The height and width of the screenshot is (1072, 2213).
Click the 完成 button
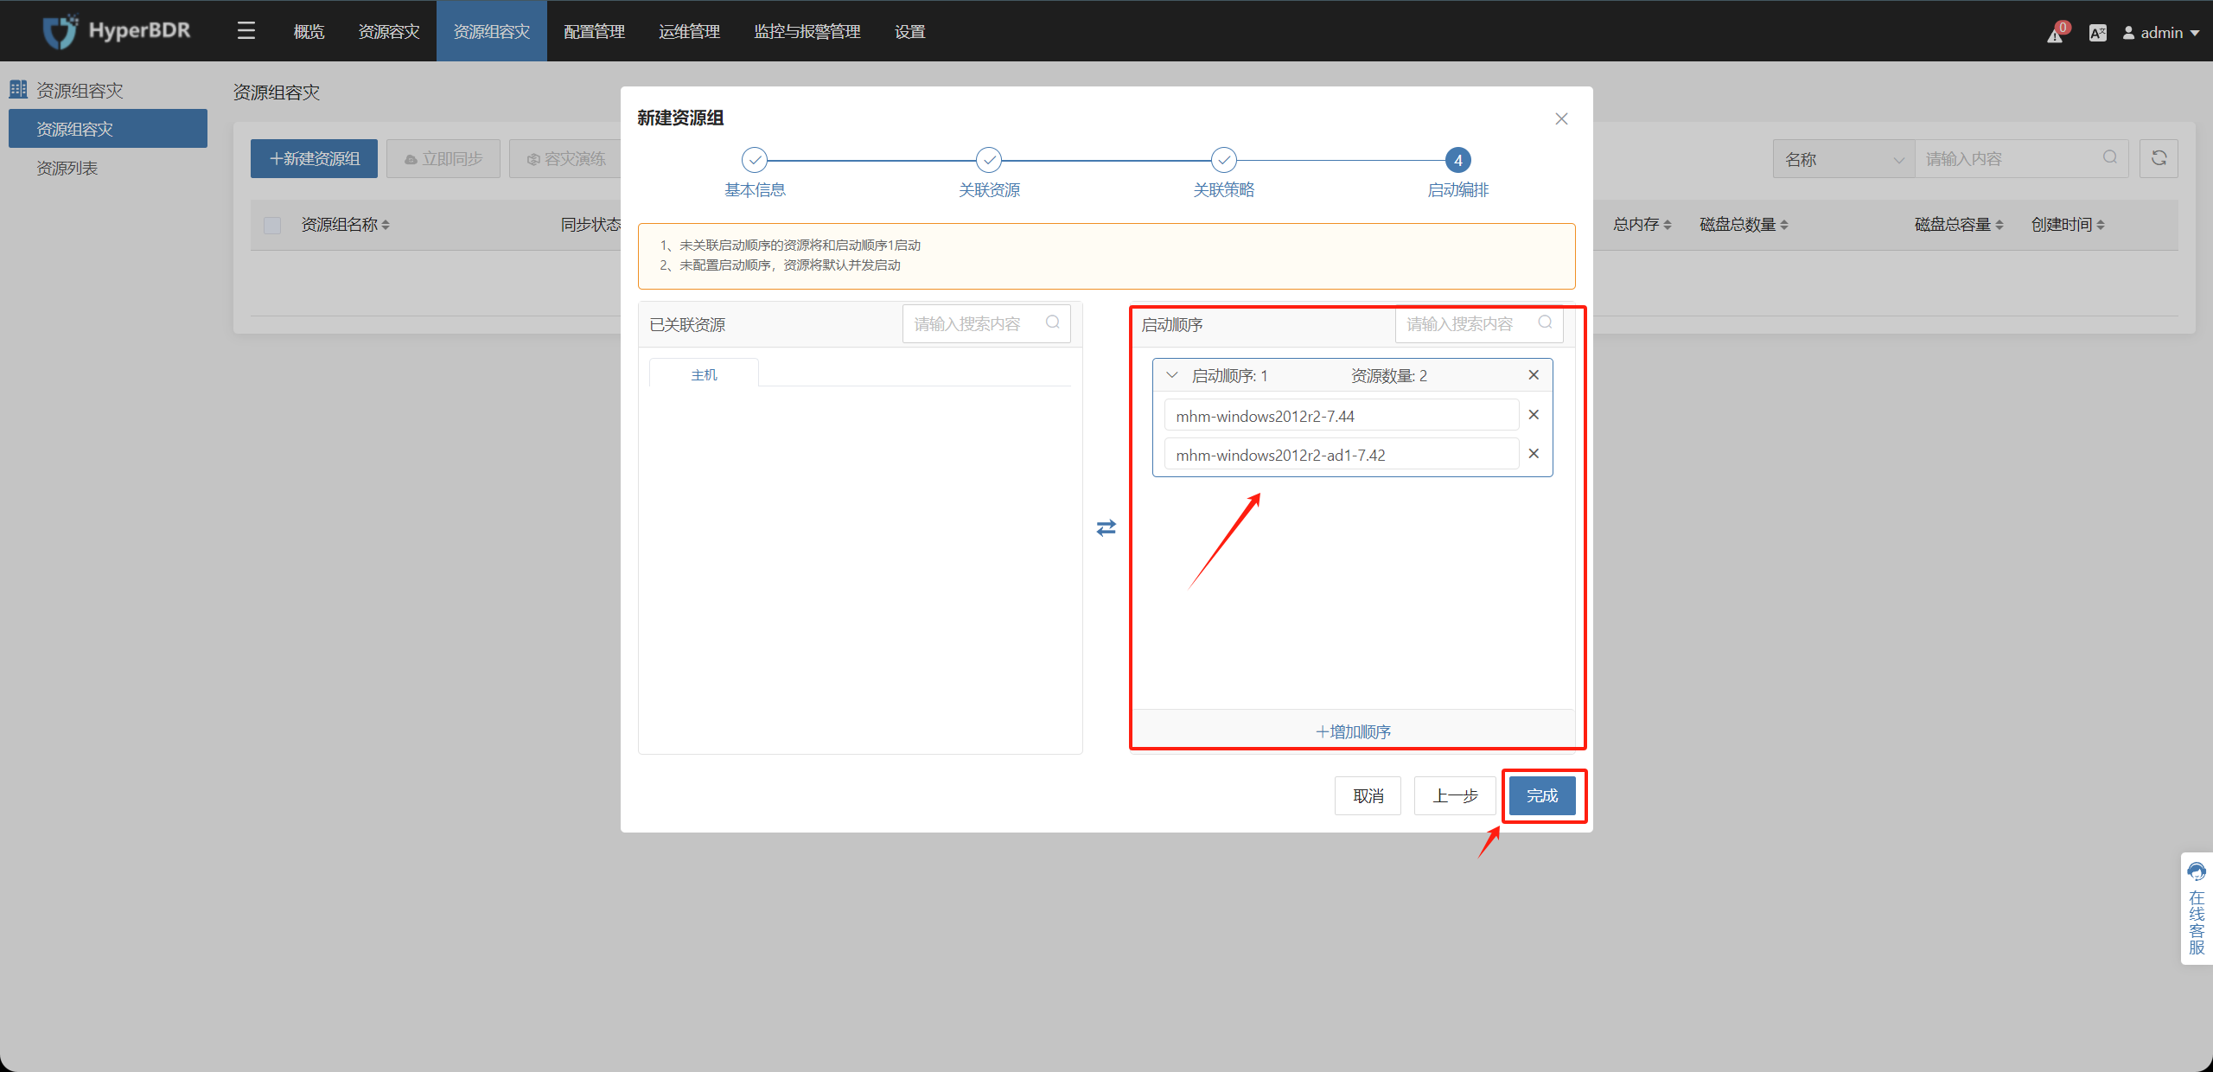(1542, 795)
